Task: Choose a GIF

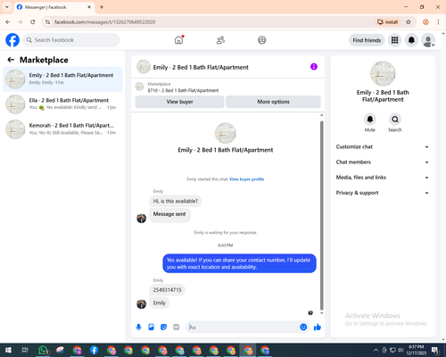Action: [177, 328]
